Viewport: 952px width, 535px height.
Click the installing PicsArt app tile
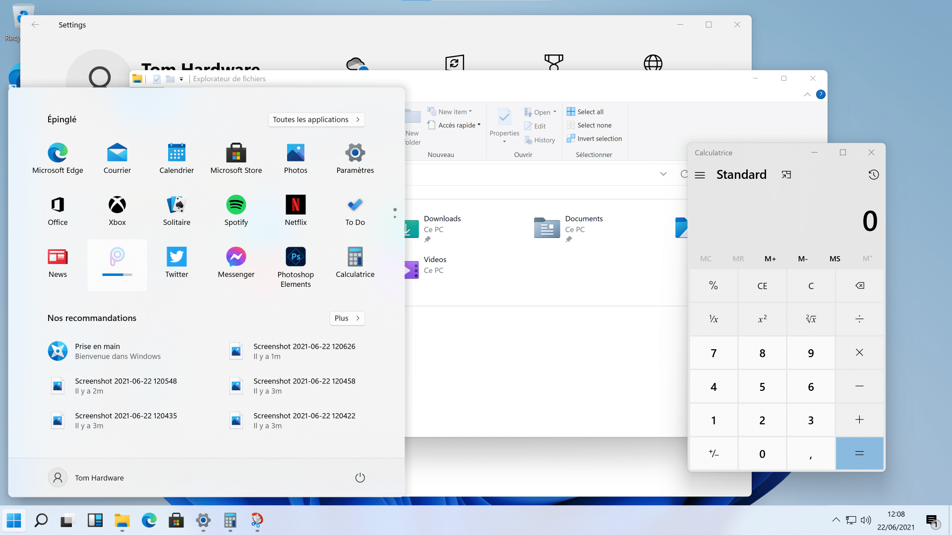point(117,265)
